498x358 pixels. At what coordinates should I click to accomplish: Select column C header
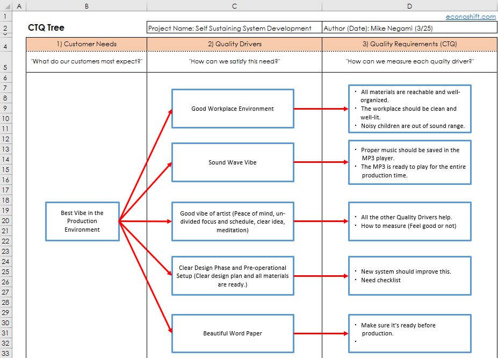(x=234, y=6)
